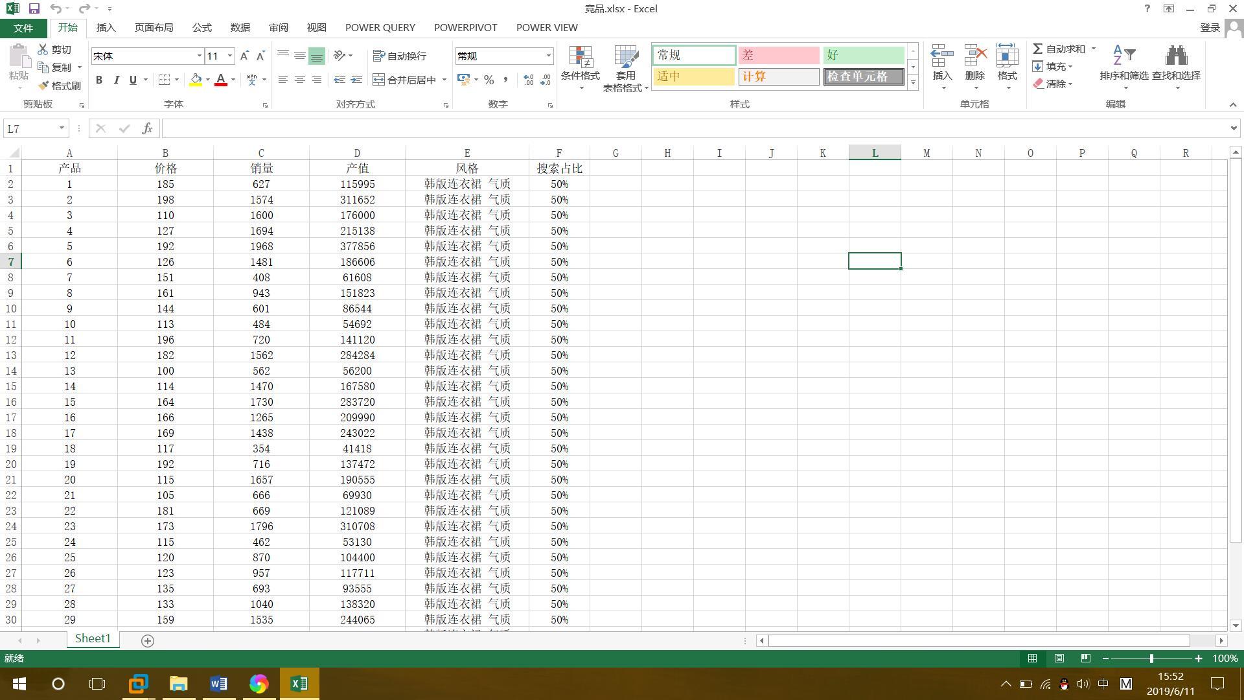Screen dimensions: 1244x700
Task: Click the Conditional Formatting icon
Action: point(581,58)
